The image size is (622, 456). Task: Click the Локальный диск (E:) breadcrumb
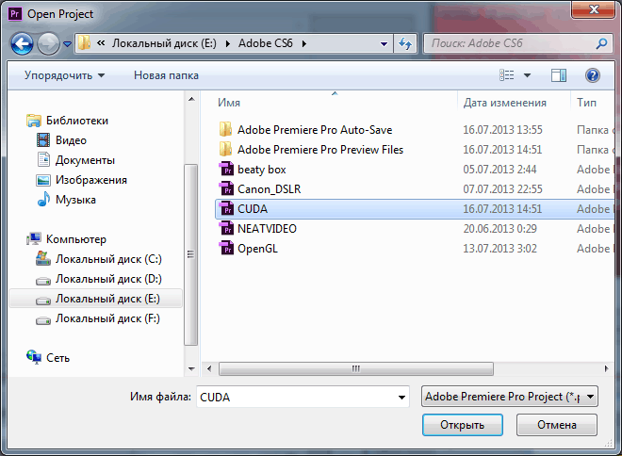tap(164, 42)
